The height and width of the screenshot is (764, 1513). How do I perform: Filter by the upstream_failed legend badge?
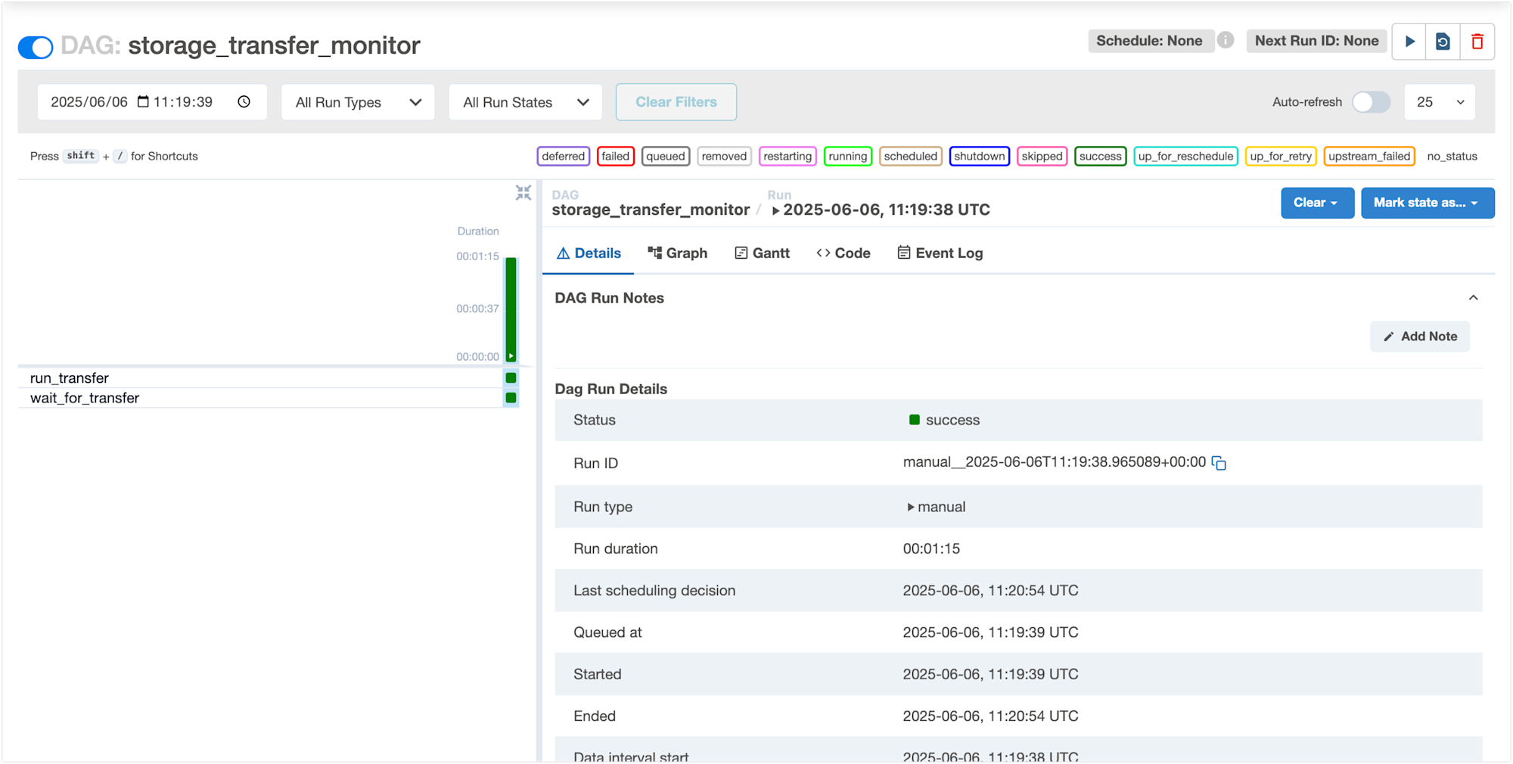tap(1369, 157)
